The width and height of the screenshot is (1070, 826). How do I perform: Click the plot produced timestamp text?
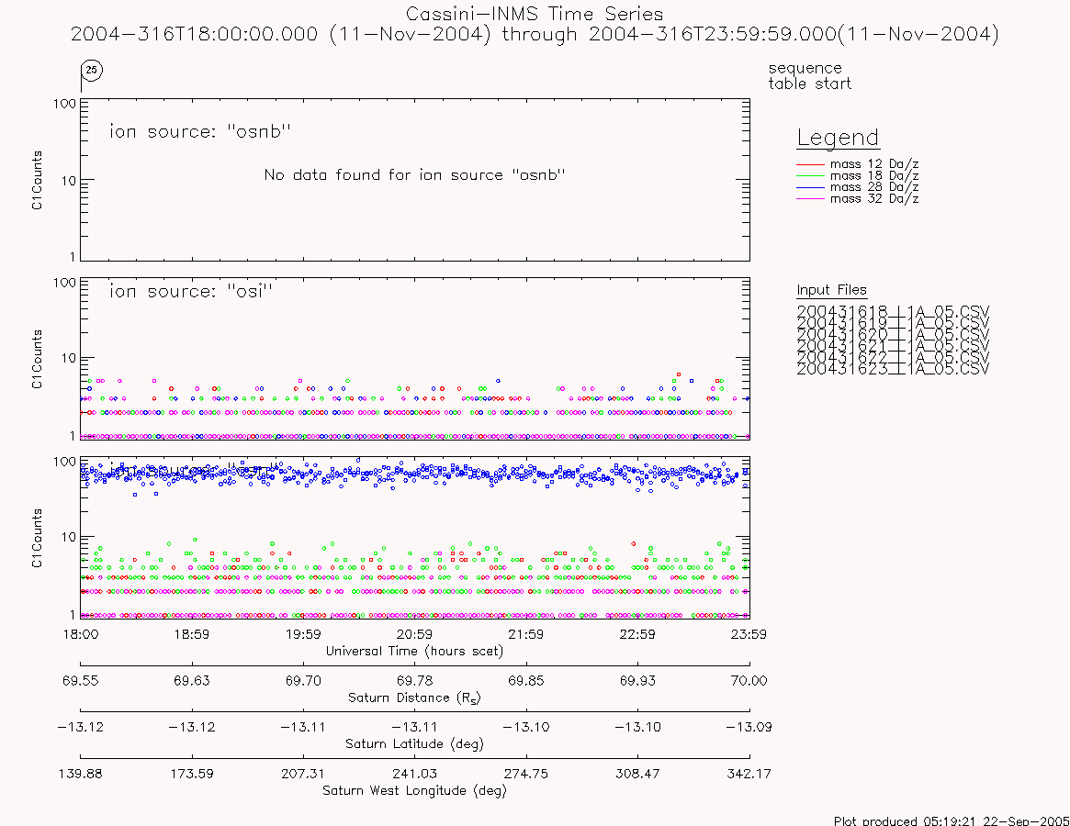click(952, 820)
